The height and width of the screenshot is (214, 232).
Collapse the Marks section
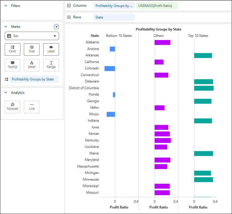tap(6, 27)
